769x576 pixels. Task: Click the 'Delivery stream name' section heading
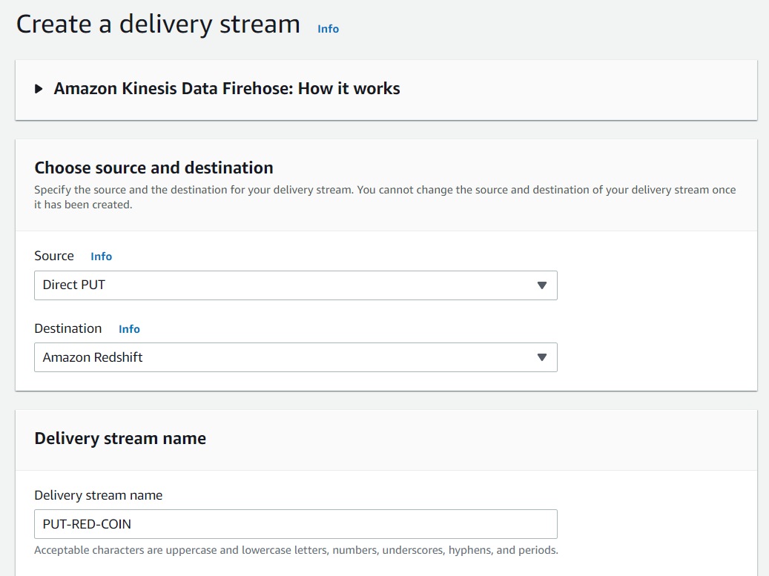(120, 438)
